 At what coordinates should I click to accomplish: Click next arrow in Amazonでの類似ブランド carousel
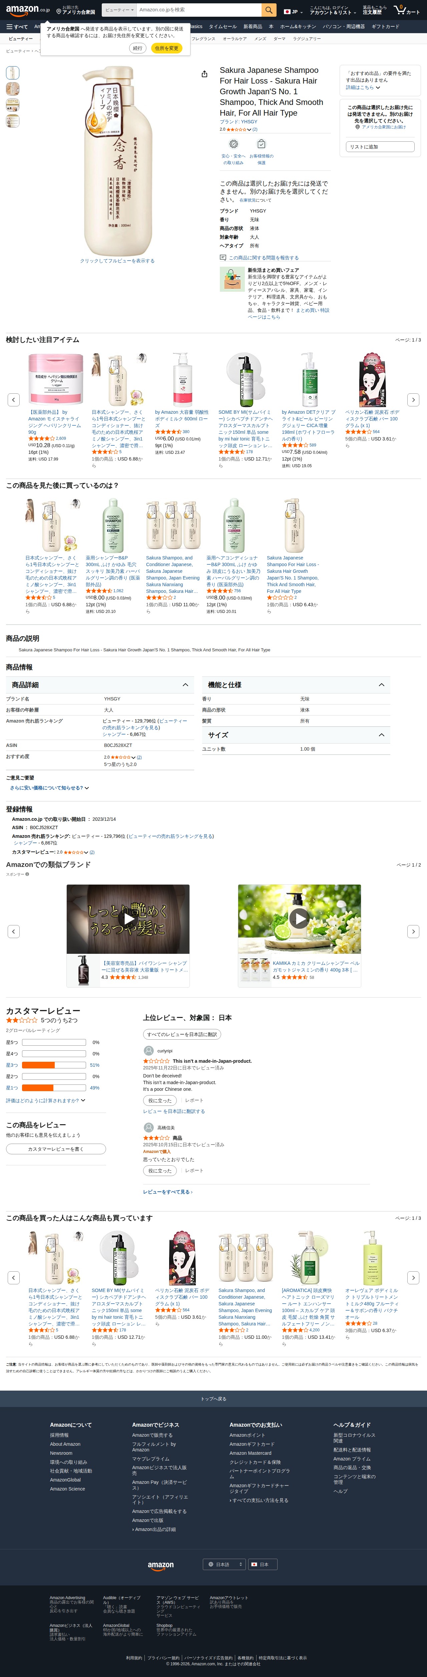tap(413, 931)
